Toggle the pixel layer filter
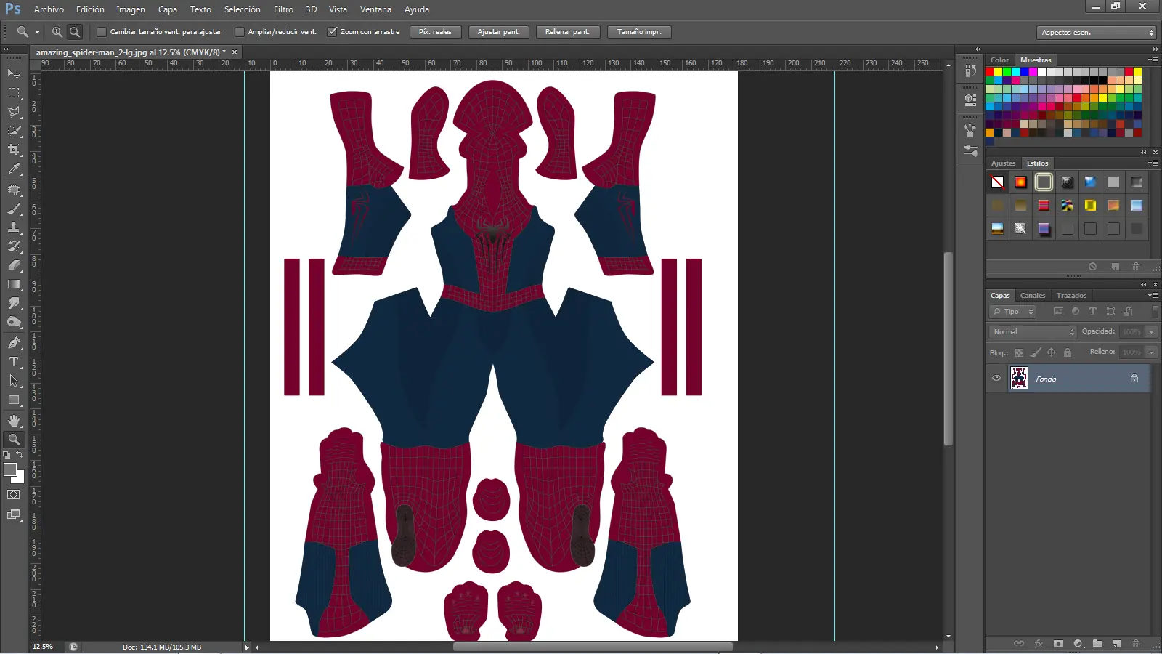The image size is (1162, 654). [x=1058, y=312]
